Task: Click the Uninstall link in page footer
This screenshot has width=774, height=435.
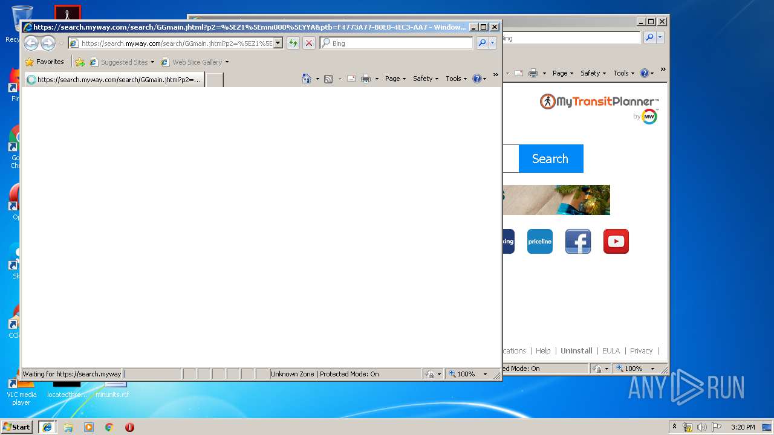Action: [576, 350]
